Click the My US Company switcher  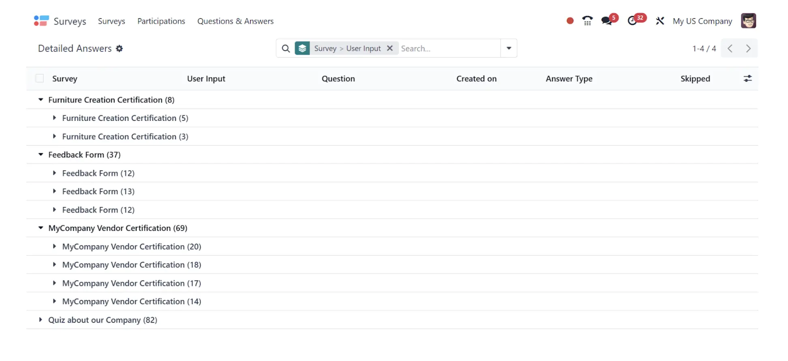click(702, 21)
